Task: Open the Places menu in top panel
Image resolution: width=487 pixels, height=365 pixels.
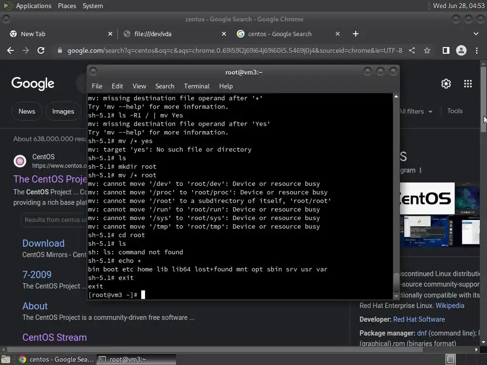Action: (67, 6)
